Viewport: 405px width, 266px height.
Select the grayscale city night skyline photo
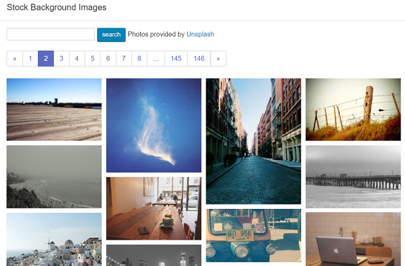click(154, 255)
